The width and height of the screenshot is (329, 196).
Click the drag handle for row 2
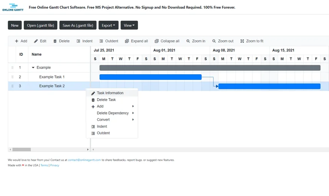(12, 77)
